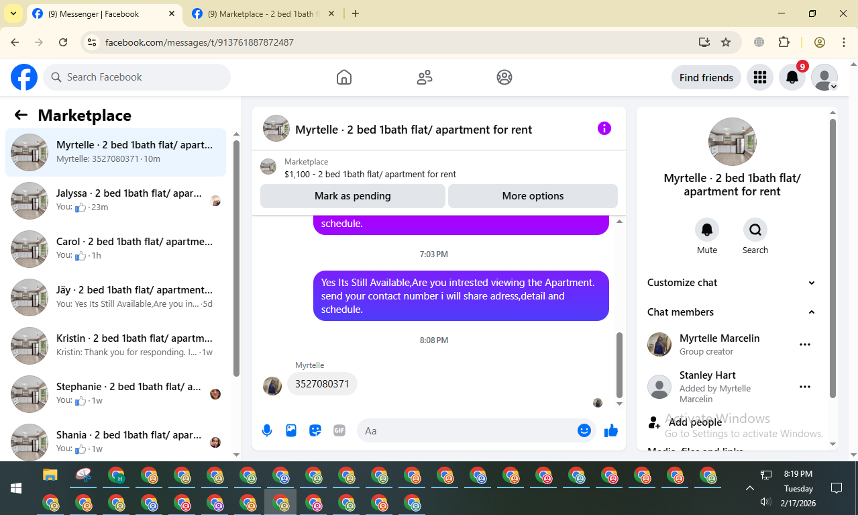Screen dimensions: 858x515
Task: Open the Shania conversation
Action: (116, 440)
